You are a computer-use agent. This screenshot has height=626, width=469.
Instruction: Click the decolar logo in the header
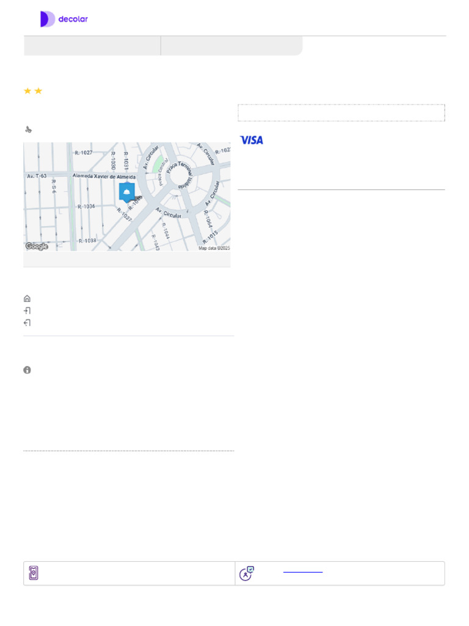(x=64, y=19)
